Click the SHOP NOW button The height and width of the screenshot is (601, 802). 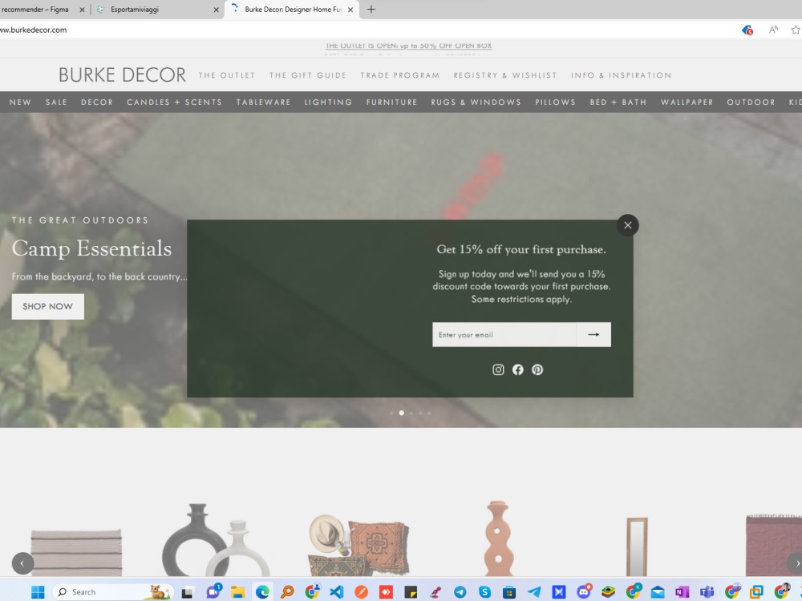pyautogui.click(x=47, y=306)
